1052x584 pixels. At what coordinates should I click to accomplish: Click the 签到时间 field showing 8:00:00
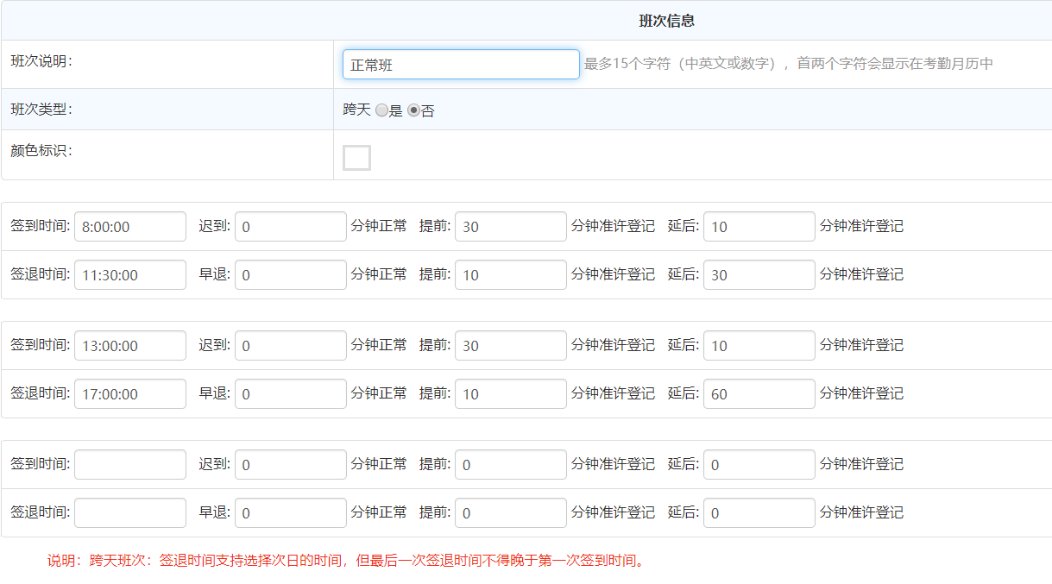coord(130,227)
